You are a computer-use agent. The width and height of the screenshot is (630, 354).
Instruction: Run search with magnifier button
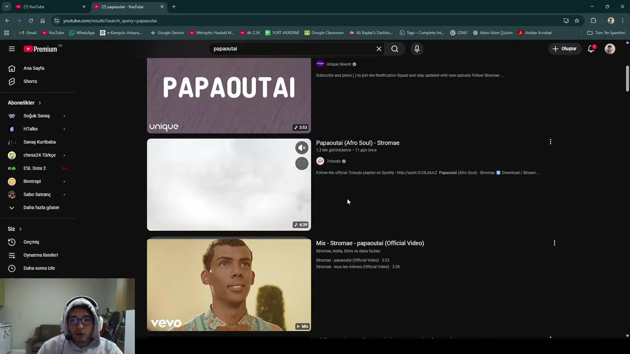(395, 49)
